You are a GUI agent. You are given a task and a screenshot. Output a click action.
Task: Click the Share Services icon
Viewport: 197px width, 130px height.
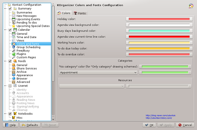coord(14,68)
